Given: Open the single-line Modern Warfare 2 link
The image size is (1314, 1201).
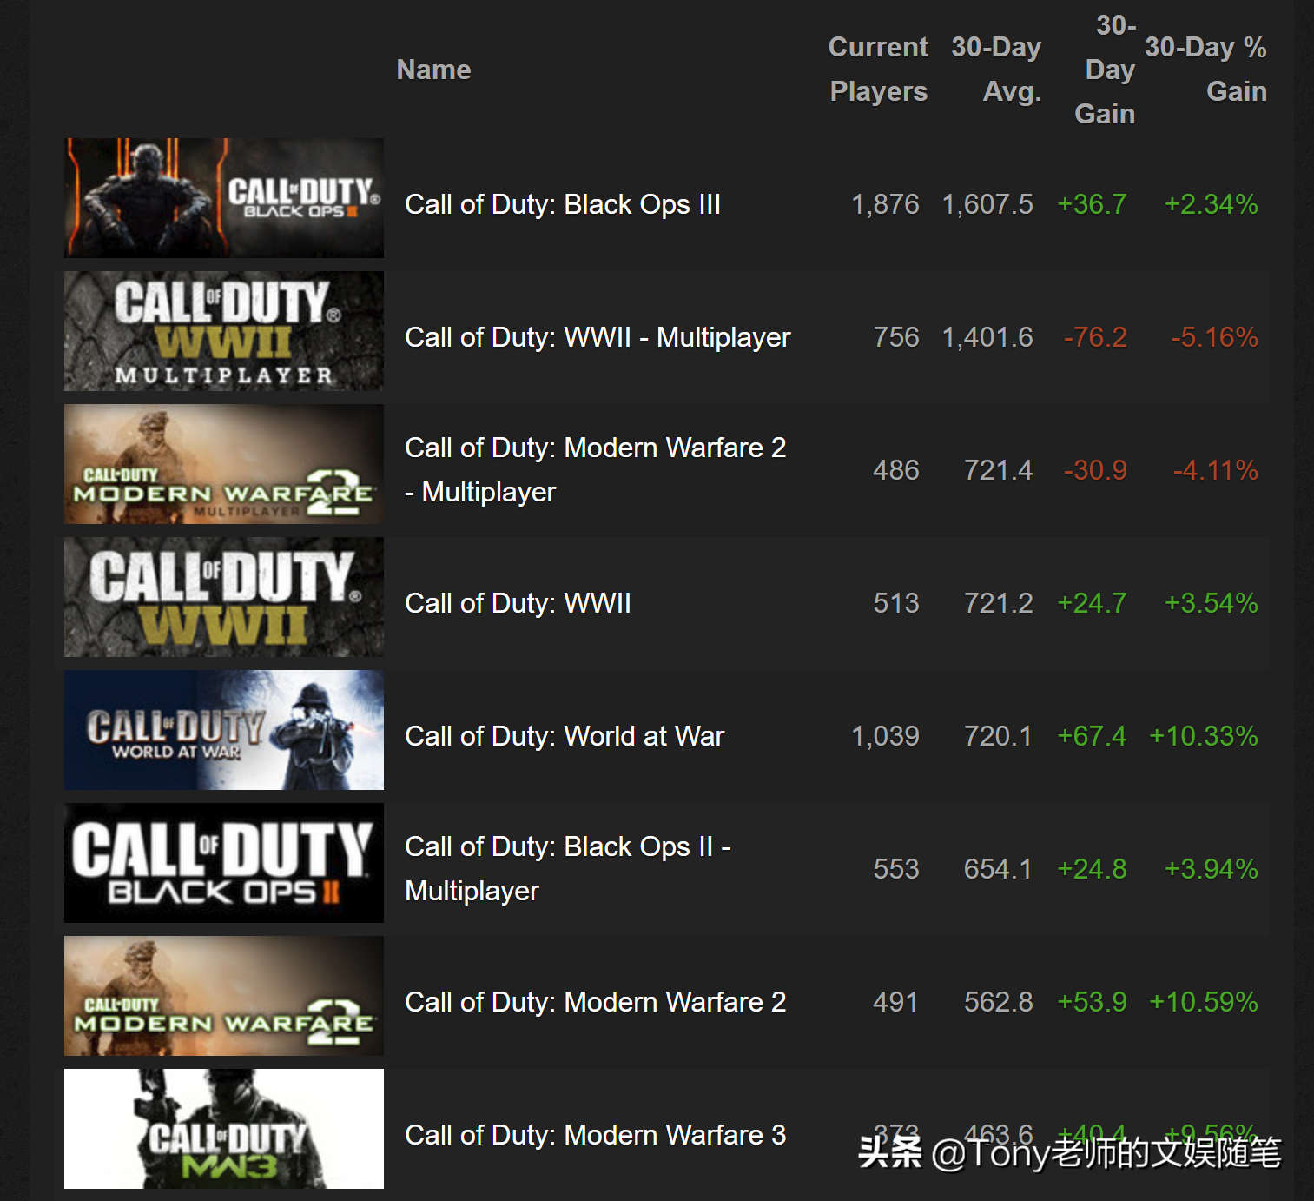Looking at the screenshot, I should click(x=595, y=1002).
